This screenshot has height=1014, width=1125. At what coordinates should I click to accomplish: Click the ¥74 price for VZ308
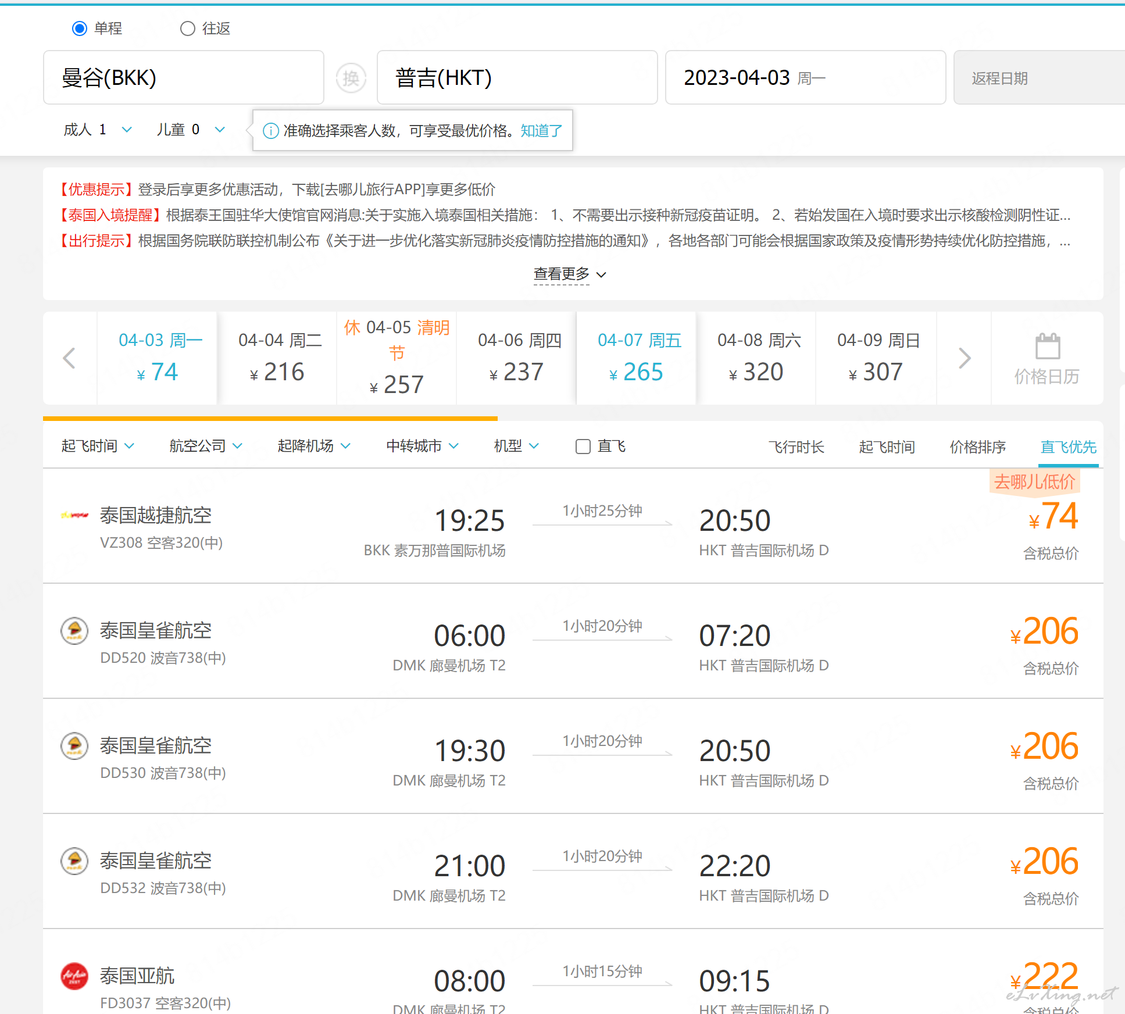coord(1053,516)
